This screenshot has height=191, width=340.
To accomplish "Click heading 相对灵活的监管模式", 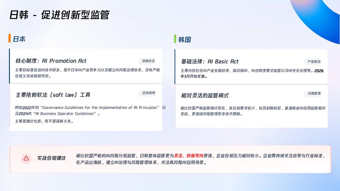I will [205, 95].
